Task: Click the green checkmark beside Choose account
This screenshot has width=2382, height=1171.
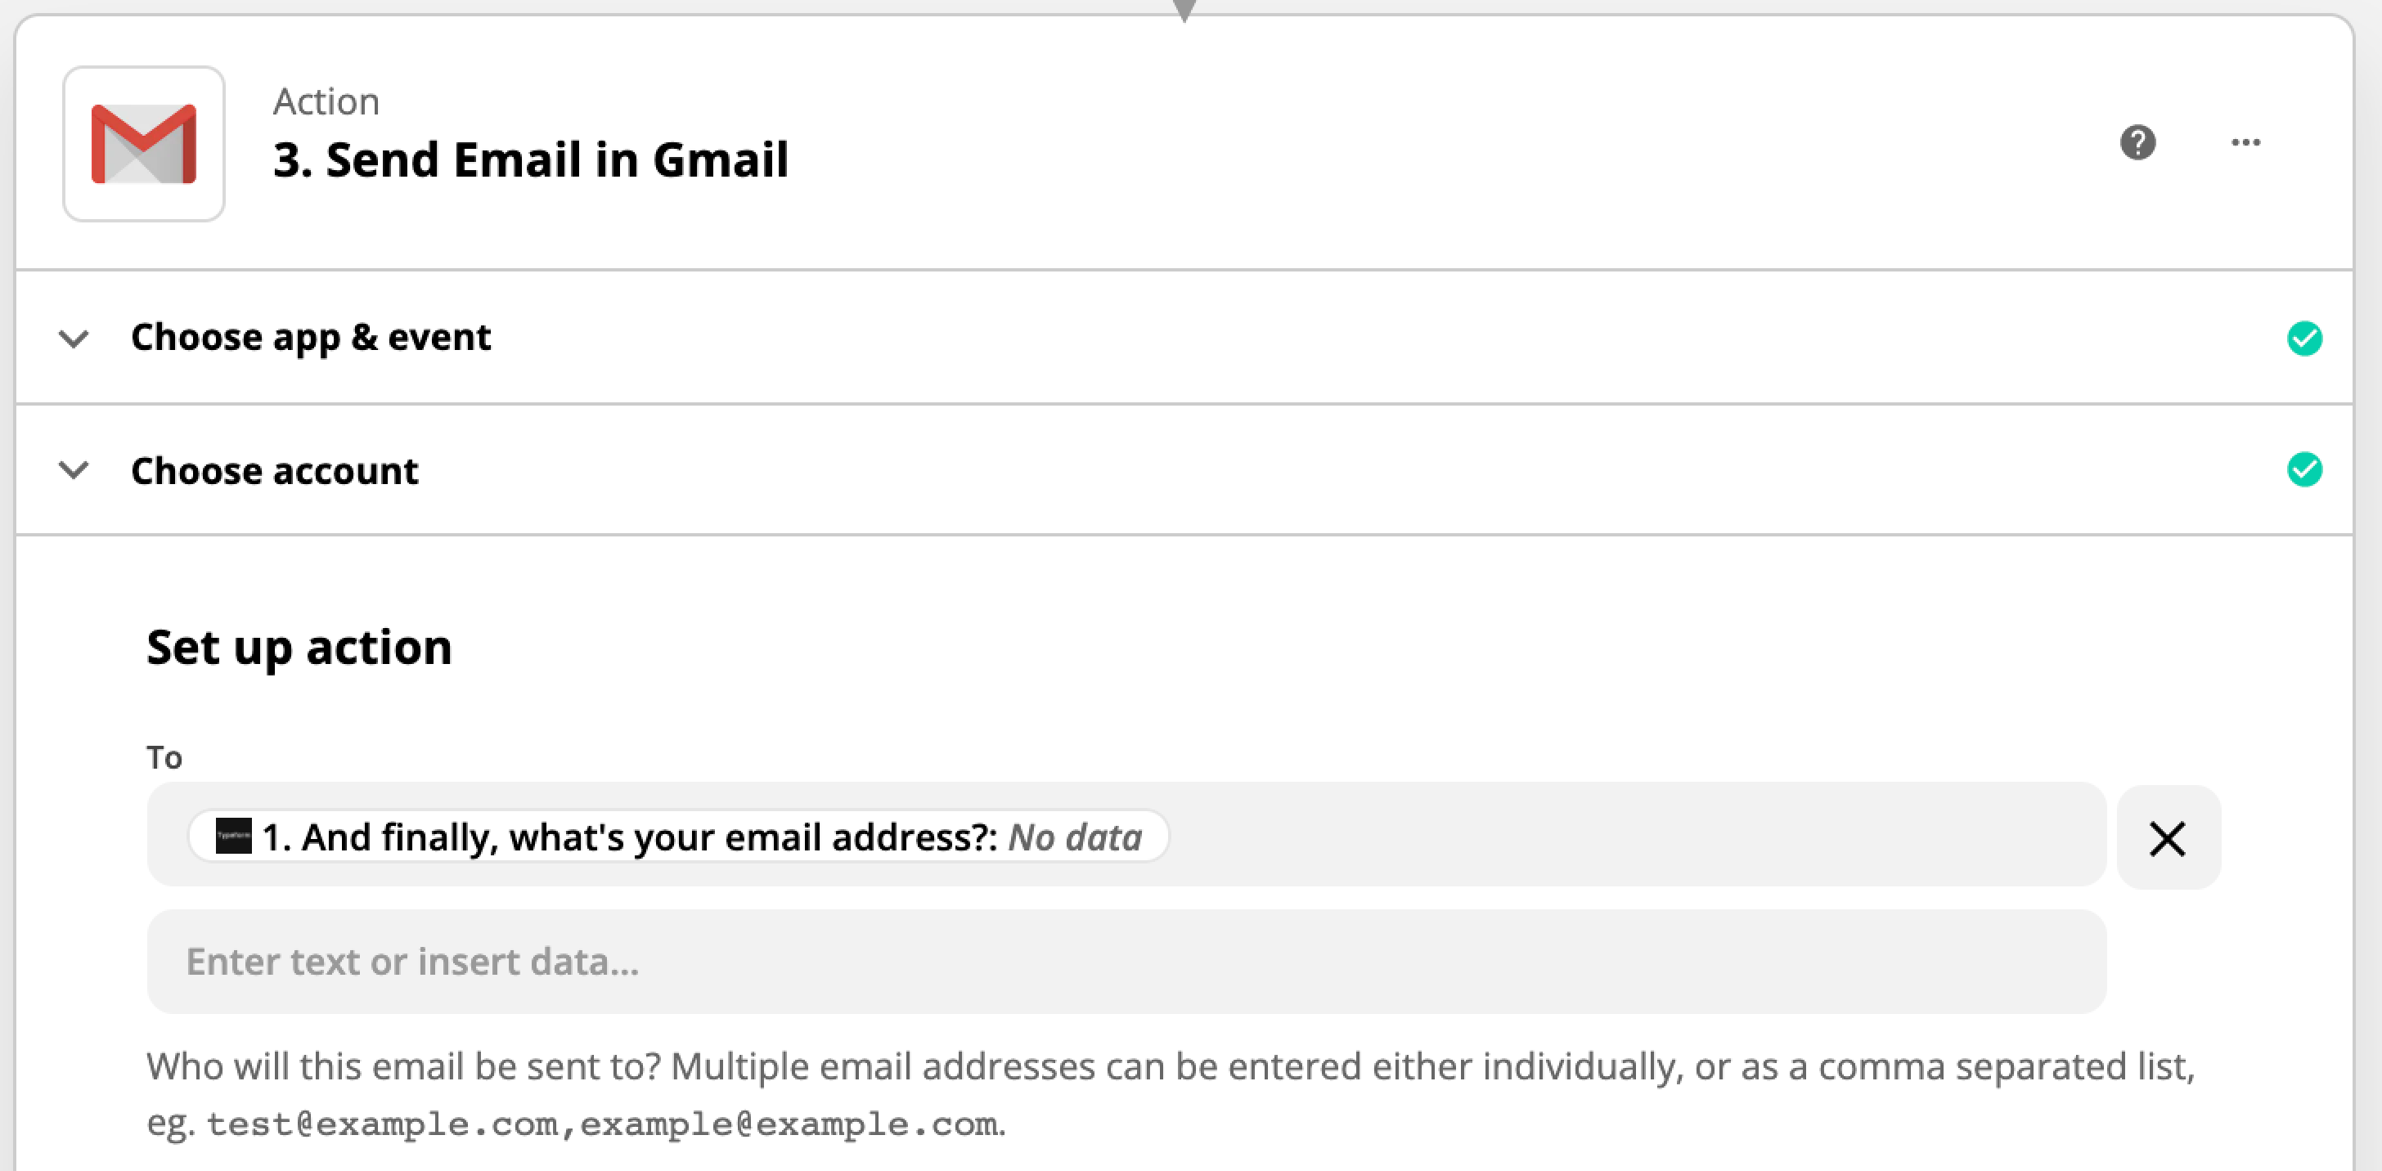Action: coord(2304,469)
